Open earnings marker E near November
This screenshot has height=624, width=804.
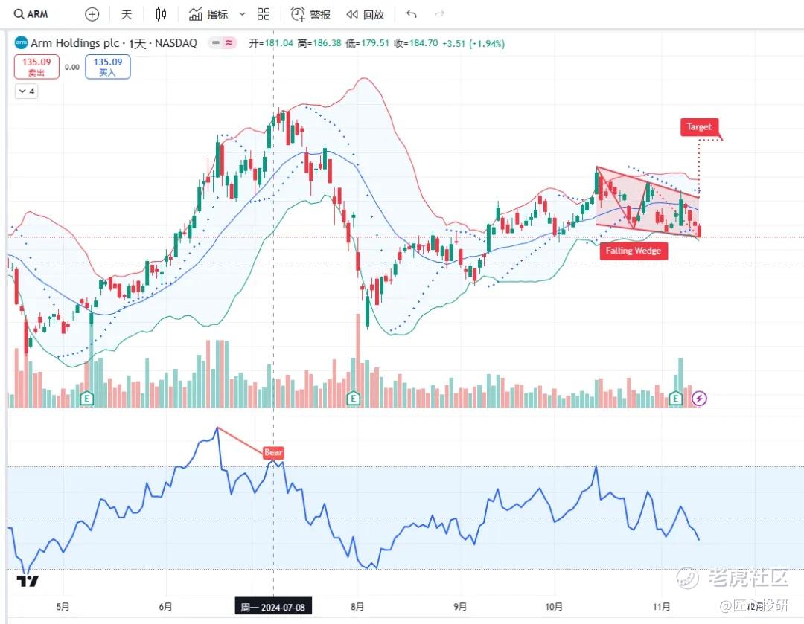click(675, 398)
